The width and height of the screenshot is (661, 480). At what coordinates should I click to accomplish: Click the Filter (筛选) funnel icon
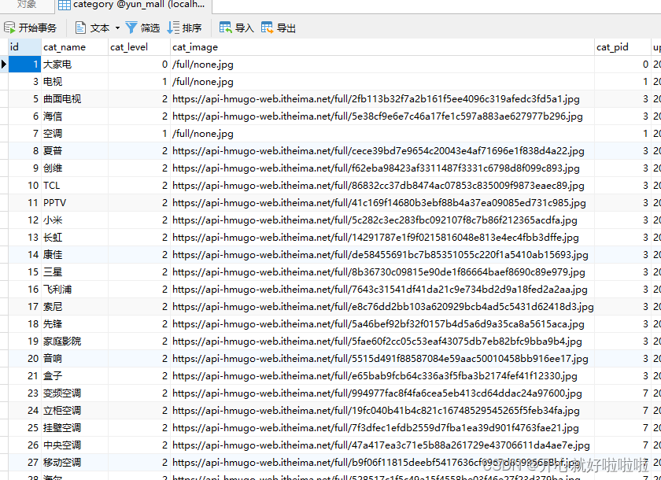pos(131,28)
